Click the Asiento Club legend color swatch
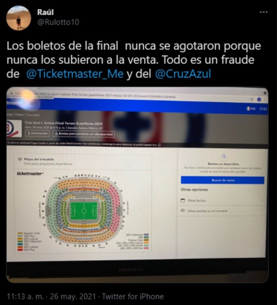277x305 pixels. (20, 233)
